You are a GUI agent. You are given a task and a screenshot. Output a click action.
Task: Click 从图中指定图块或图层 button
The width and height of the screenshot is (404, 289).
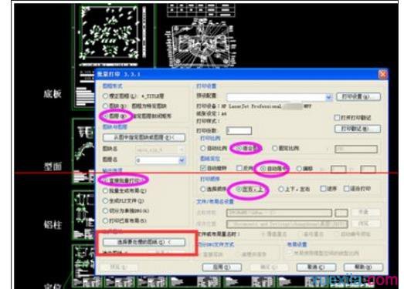(144, 137)
